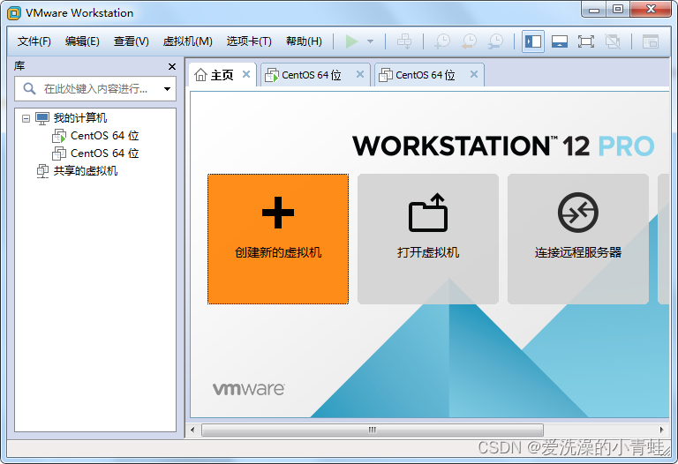Click the library search input field

[95, 89]
